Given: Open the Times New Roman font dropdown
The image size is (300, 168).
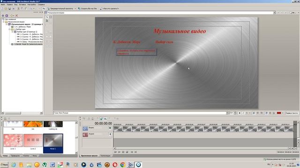Looking at the screenshot, I should (x=227, y=113).
